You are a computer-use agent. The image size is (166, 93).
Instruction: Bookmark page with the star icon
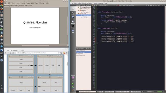[59, 53]
